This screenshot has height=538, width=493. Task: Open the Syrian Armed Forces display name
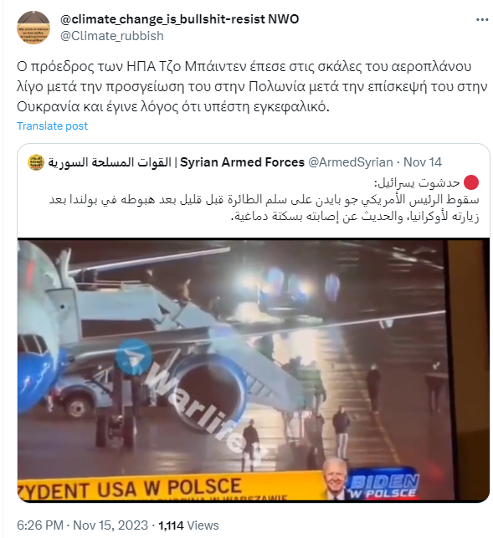(176, 162)
